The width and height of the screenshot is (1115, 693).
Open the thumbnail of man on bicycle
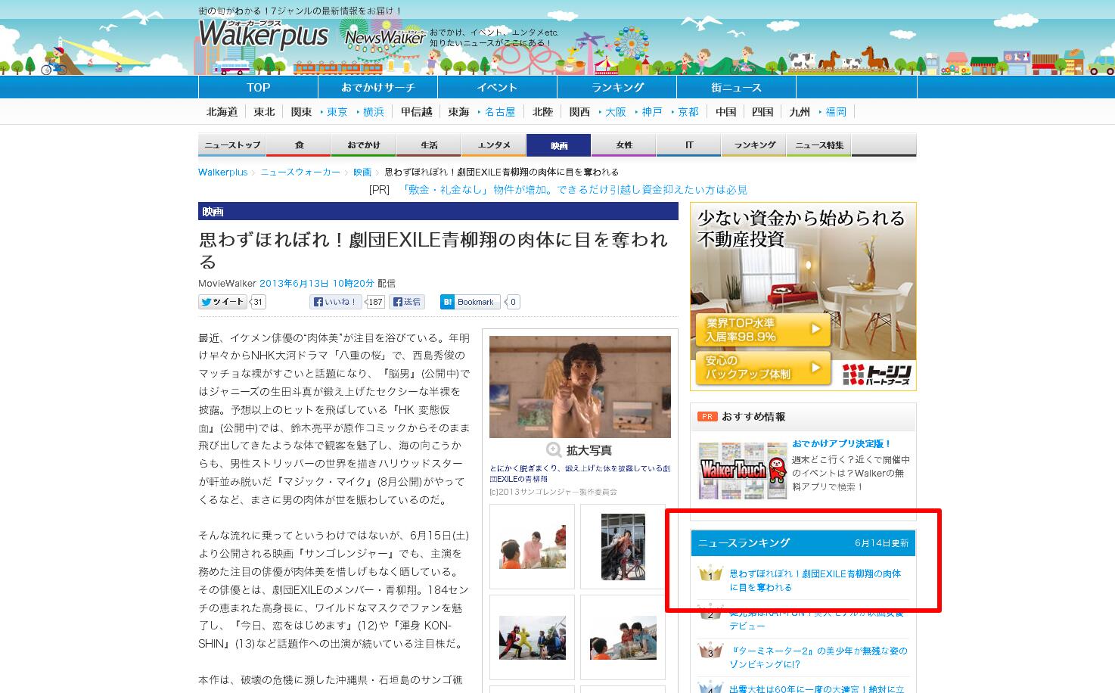[623, 547]
